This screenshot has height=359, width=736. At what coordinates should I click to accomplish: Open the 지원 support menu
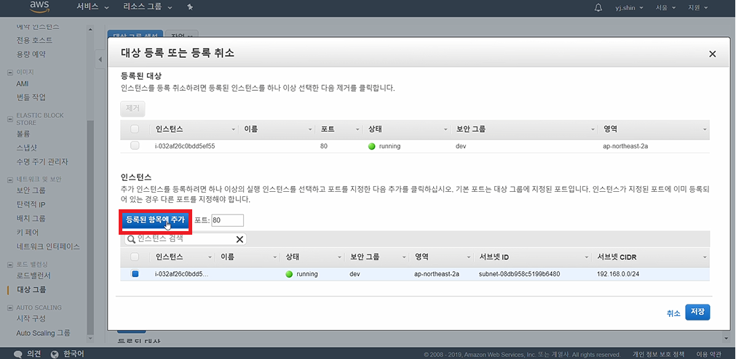tap(697, 7)
